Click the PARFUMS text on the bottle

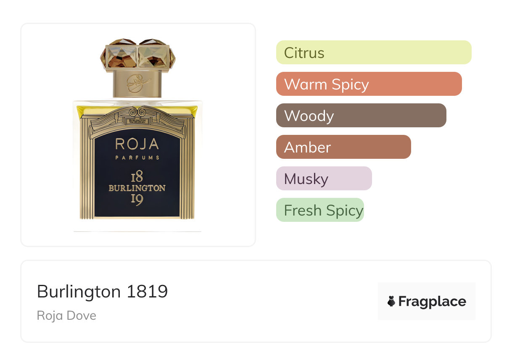coord(137,158)
